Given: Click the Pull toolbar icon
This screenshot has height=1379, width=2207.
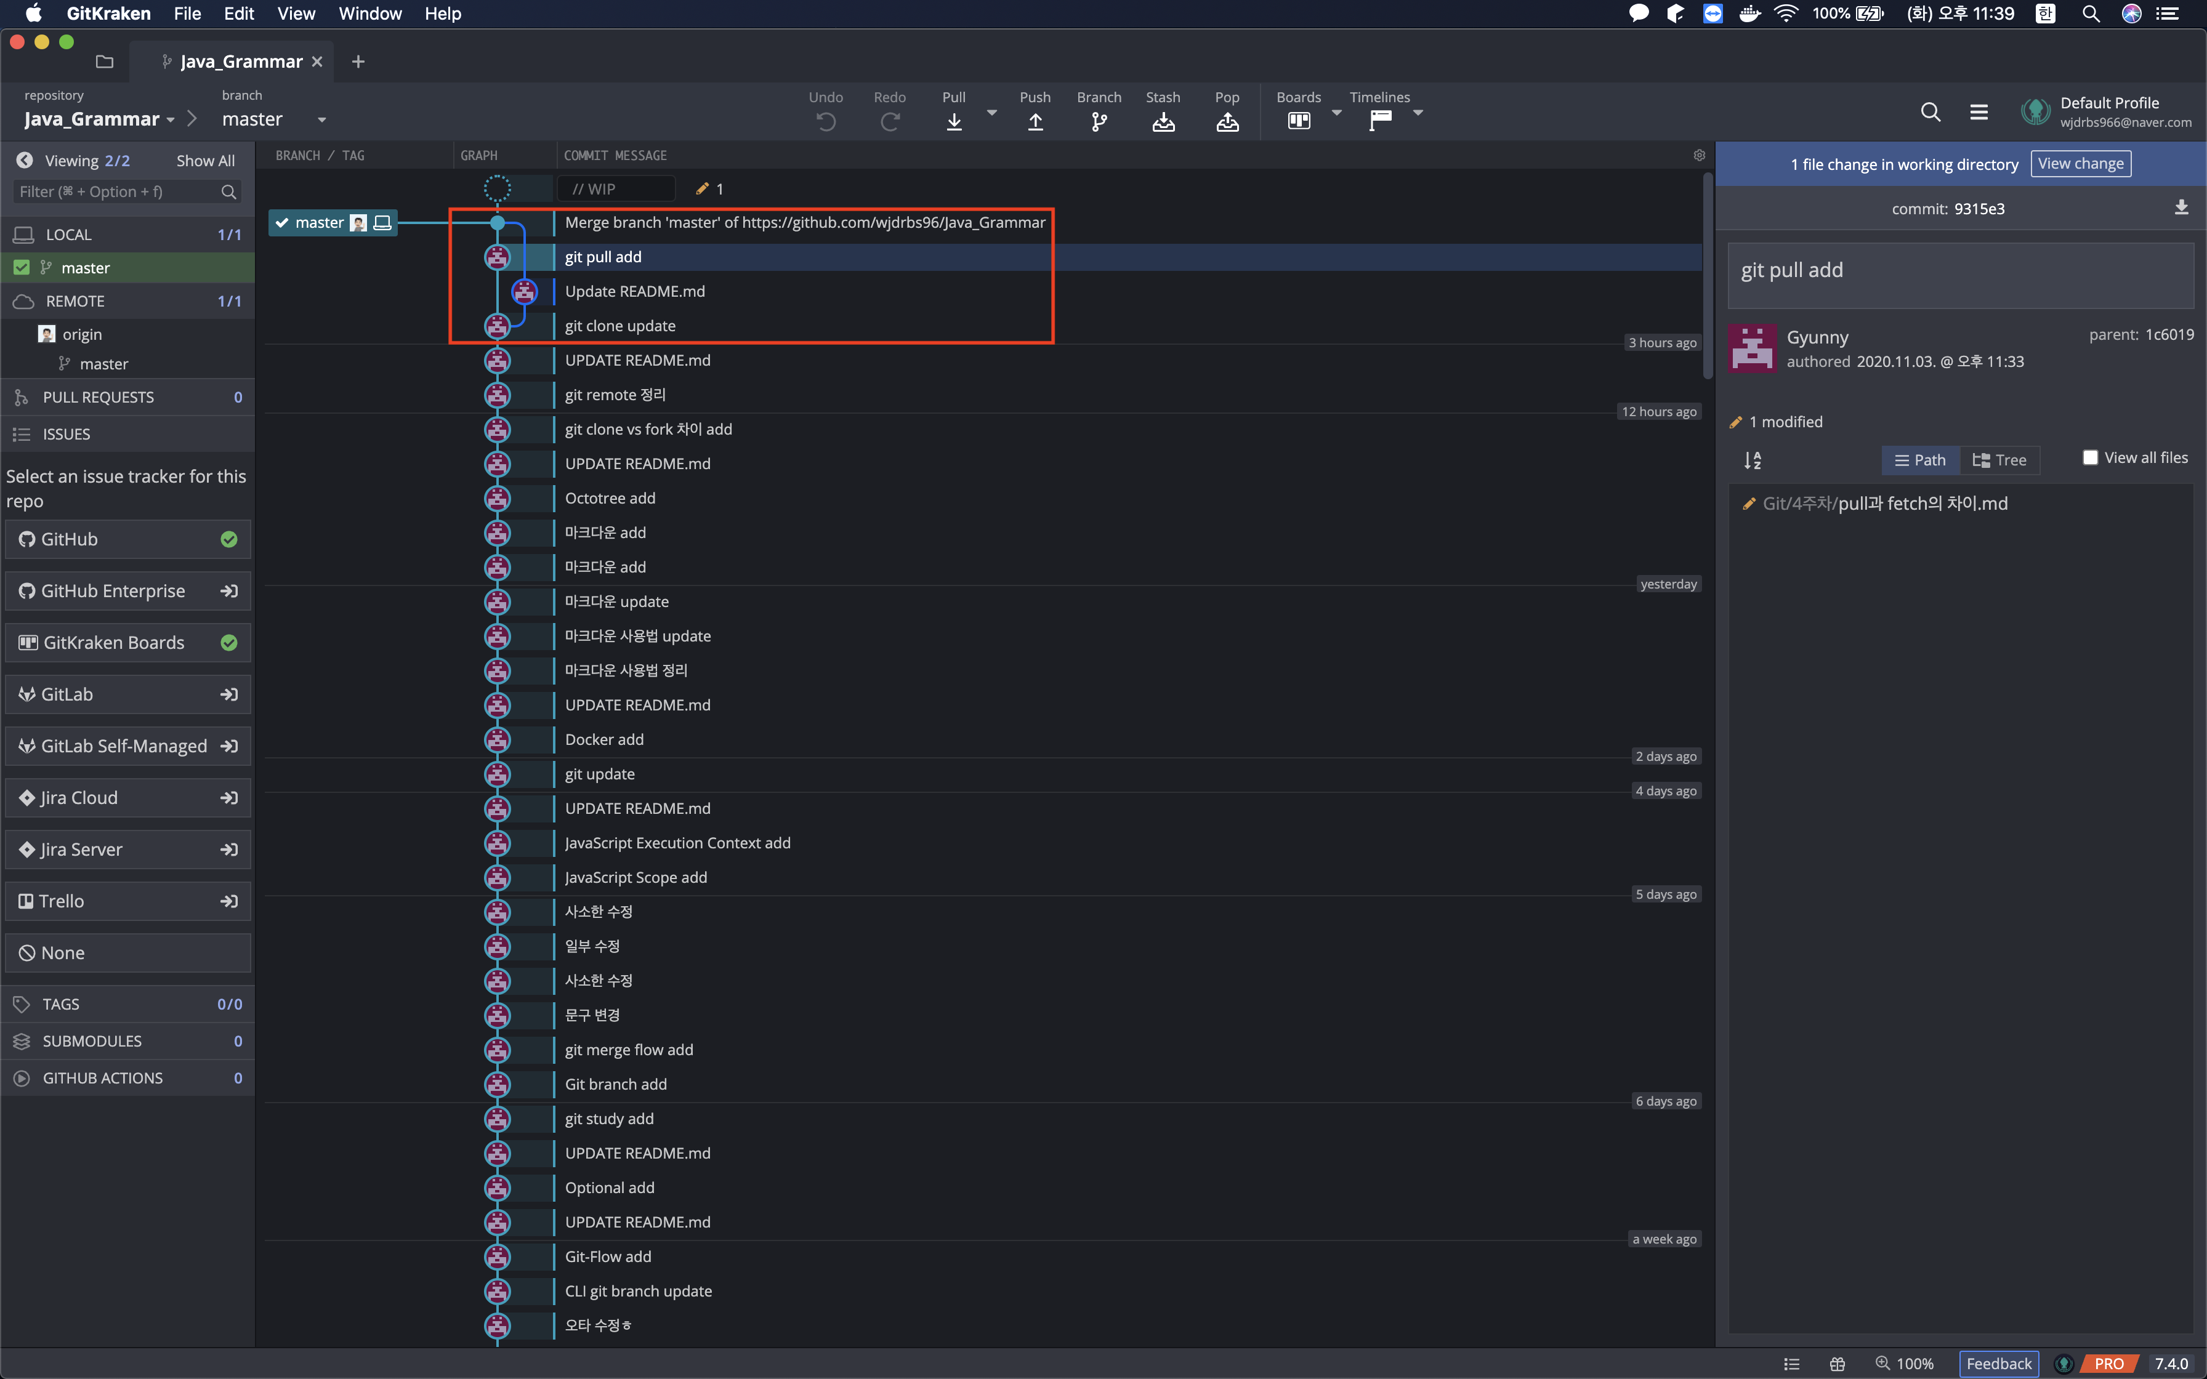Looking at the screenshot, I should (954, 121).
